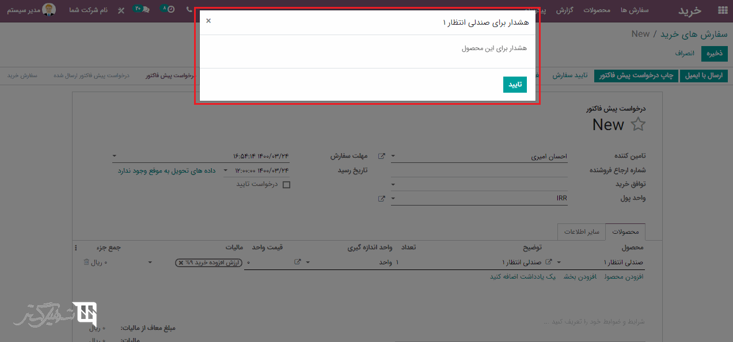The width and height of the screenshot is (733, 342).
Task: Expand the توافق خرید dropdown
Action: 393,185
